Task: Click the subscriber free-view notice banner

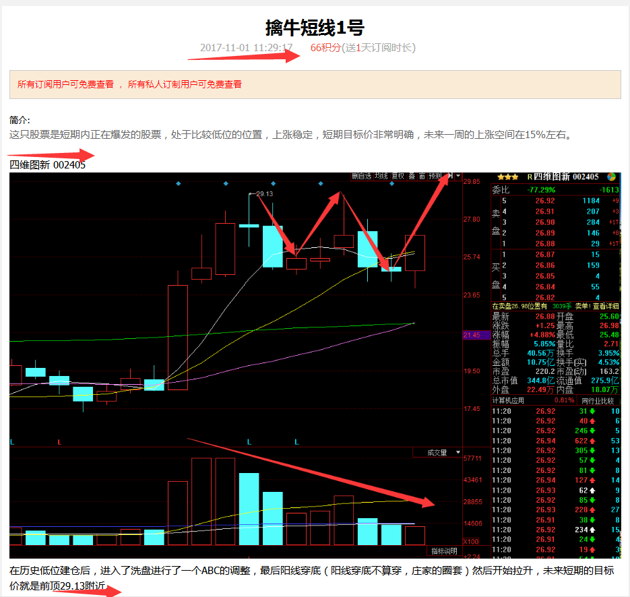Action: [315, 84]
